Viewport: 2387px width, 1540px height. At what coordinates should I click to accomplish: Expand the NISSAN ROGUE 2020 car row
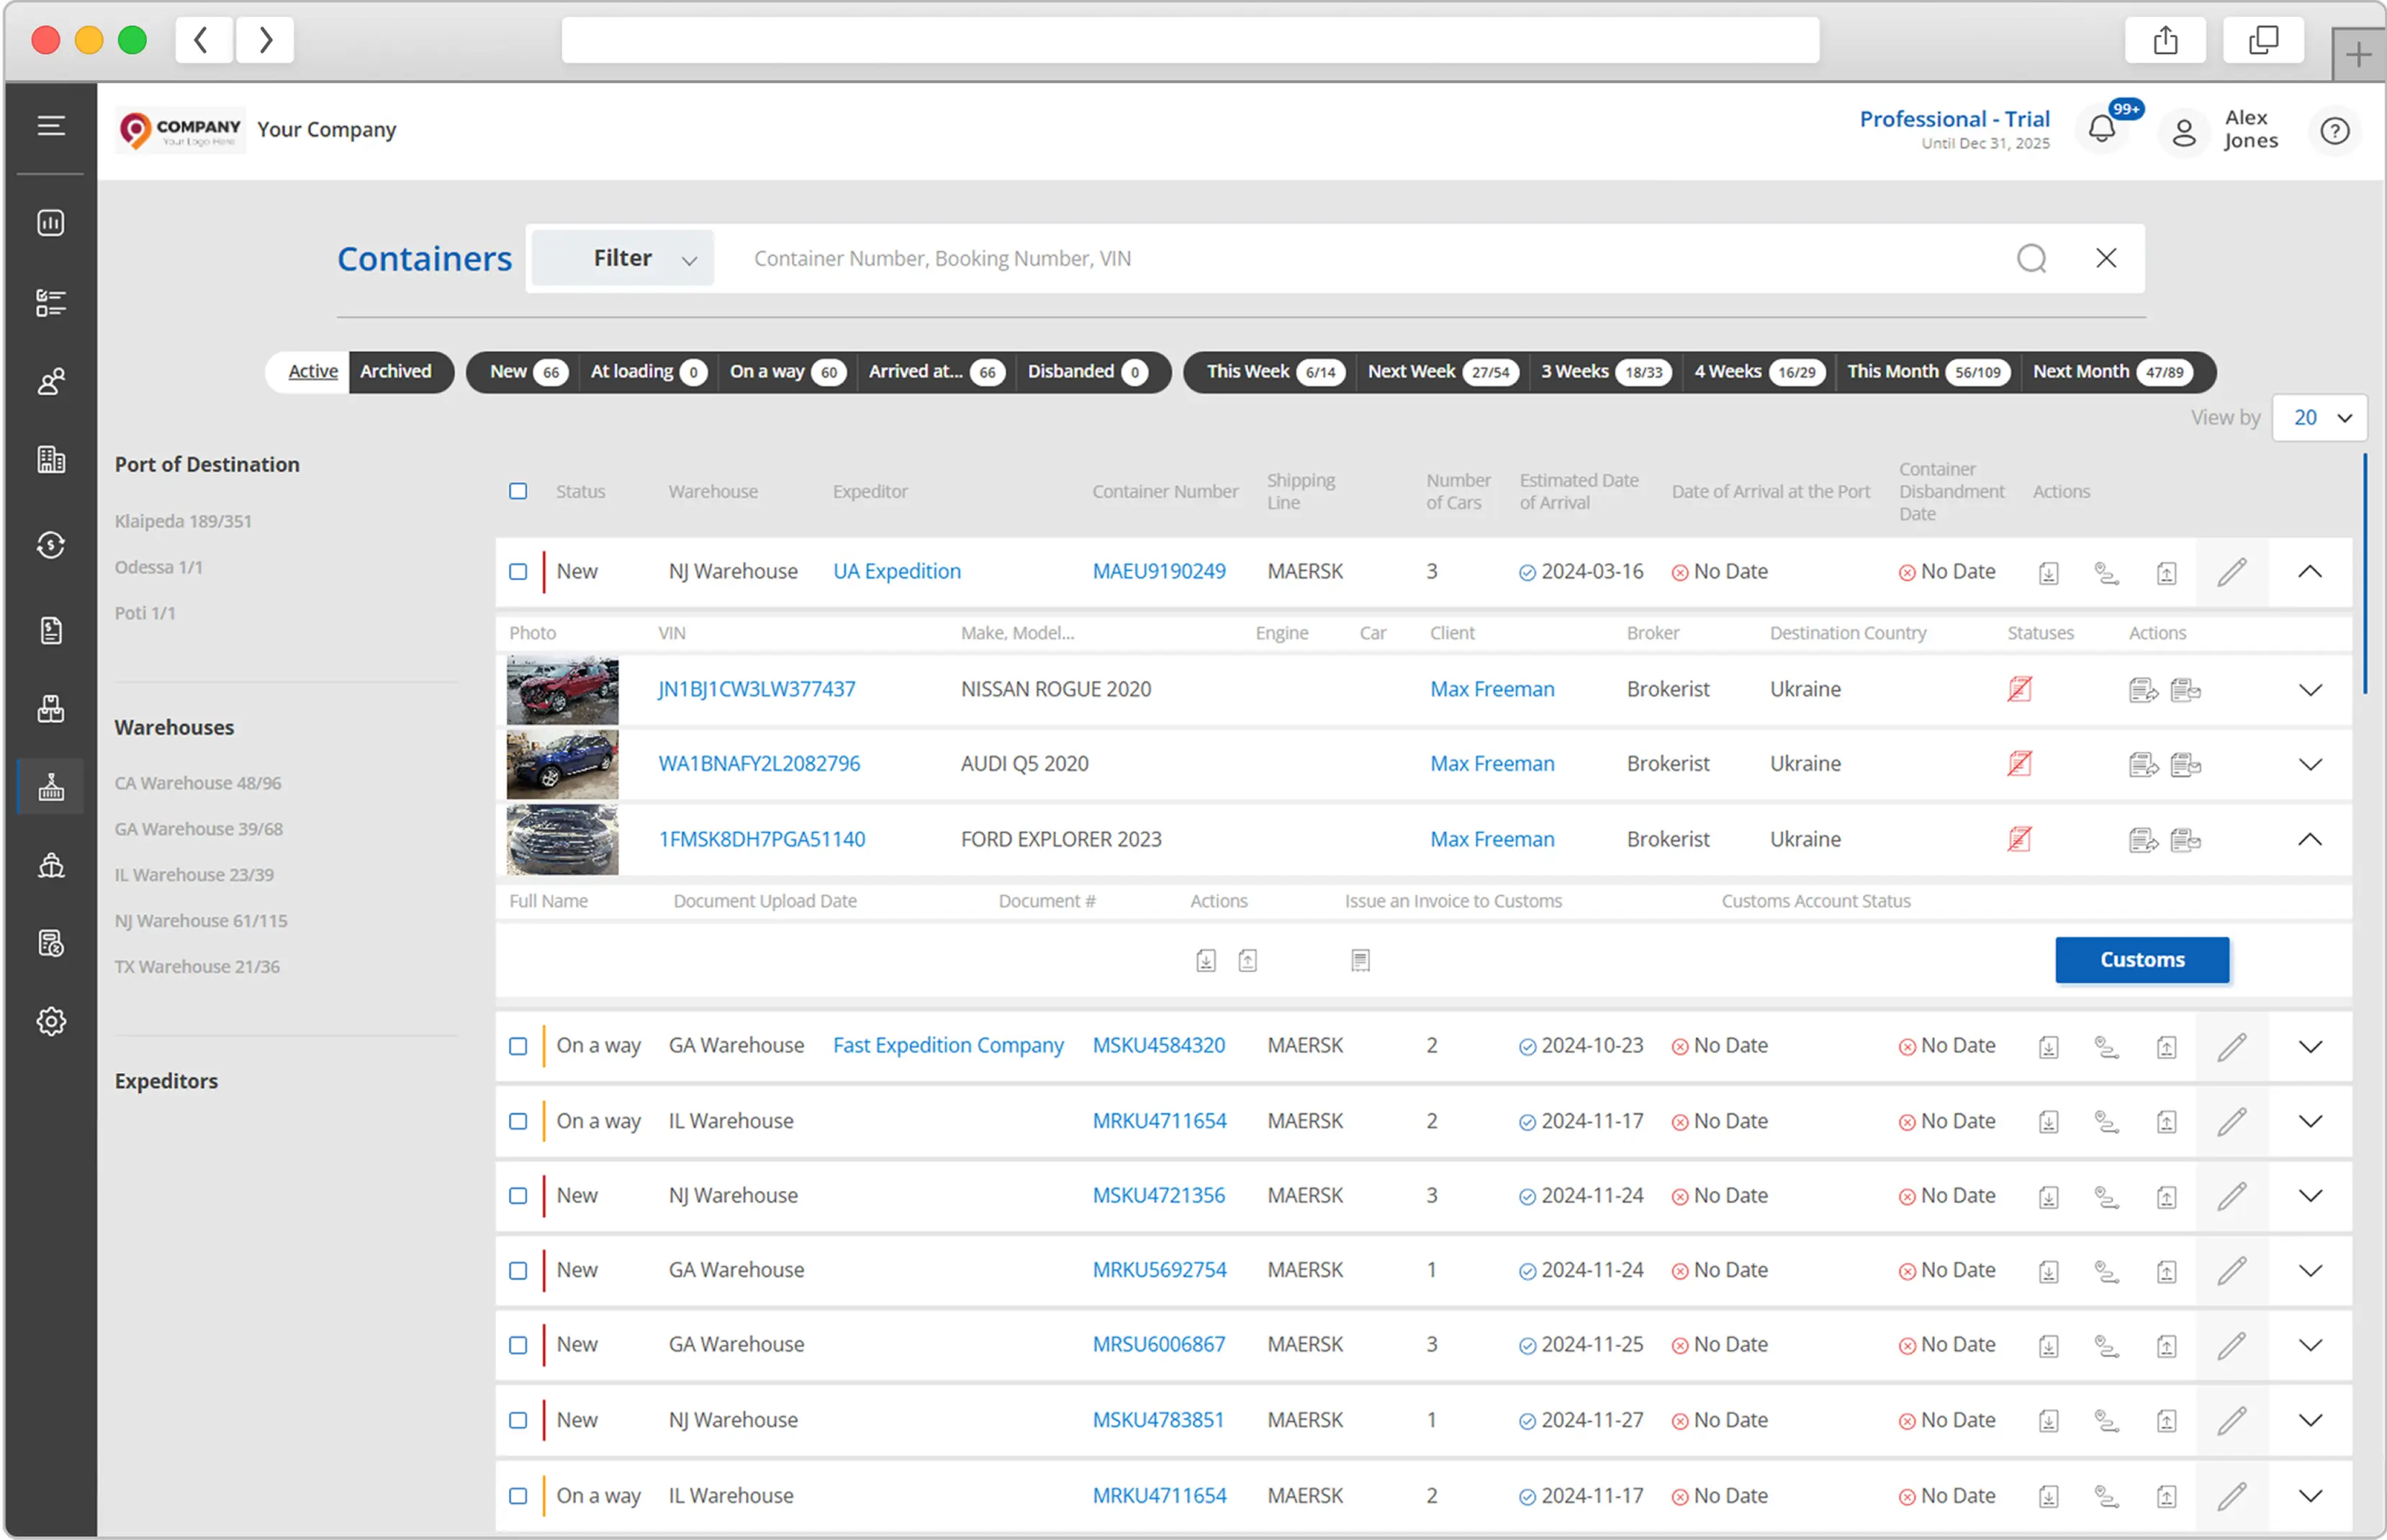2310,690
